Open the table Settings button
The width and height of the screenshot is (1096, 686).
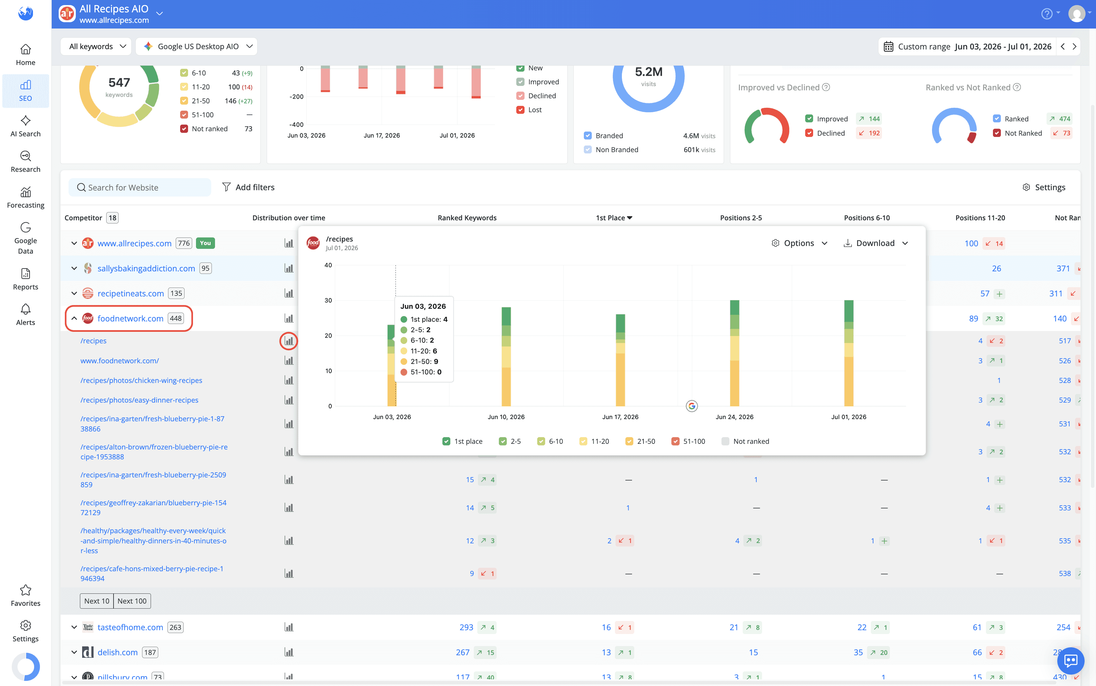(1044, 187)
